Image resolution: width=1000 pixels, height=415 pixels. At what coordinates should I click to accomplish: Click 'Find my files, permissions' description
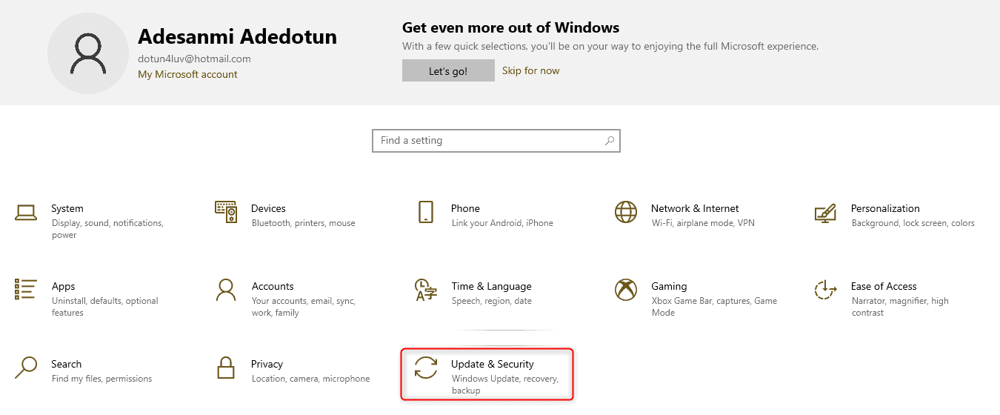click(101, 379)
